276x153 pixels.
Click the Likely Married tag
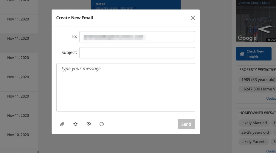point(254,123)
